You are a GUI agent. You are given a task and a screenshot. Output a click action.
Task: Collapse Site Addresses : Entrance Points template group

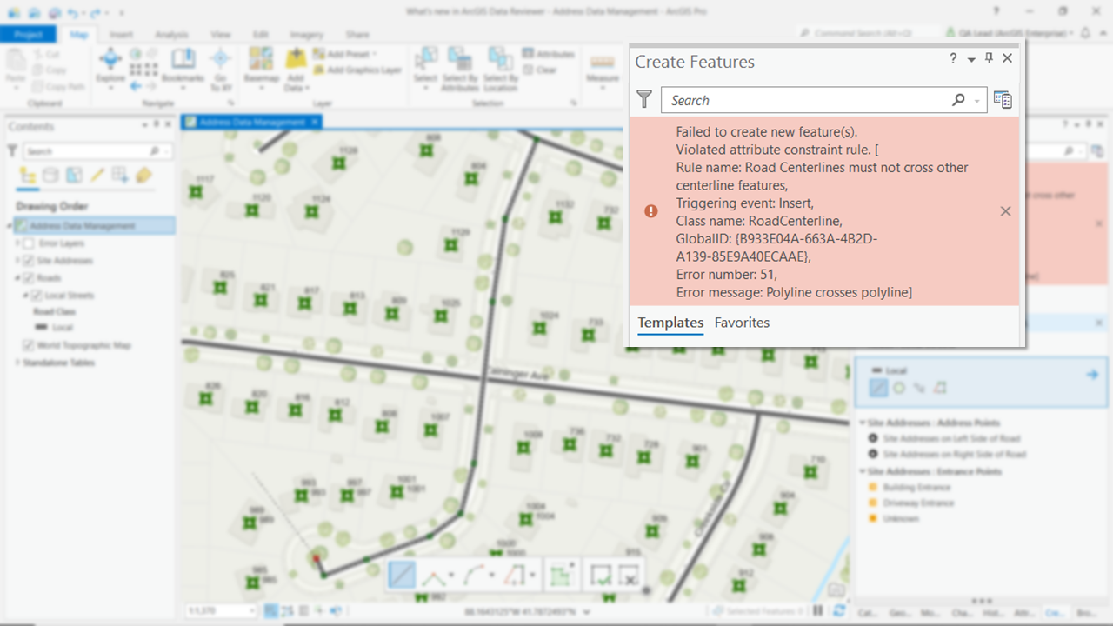(x=863, y=471)
